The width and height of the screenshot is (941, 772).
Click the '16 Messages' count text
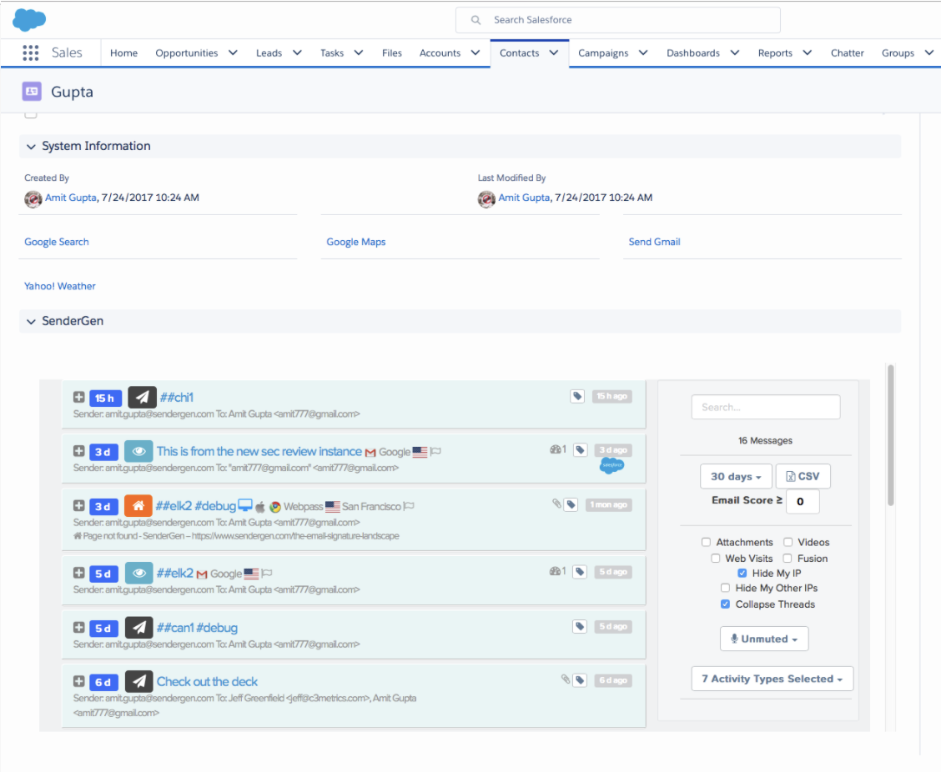click(765, 440)
